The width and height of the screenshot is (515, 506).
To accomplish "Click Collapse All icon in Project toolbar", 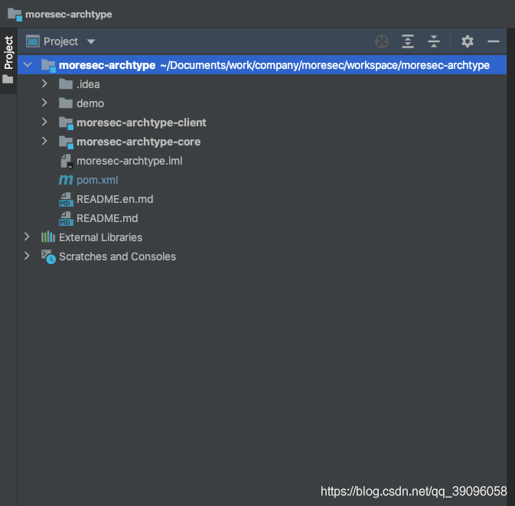I will 434,41.
